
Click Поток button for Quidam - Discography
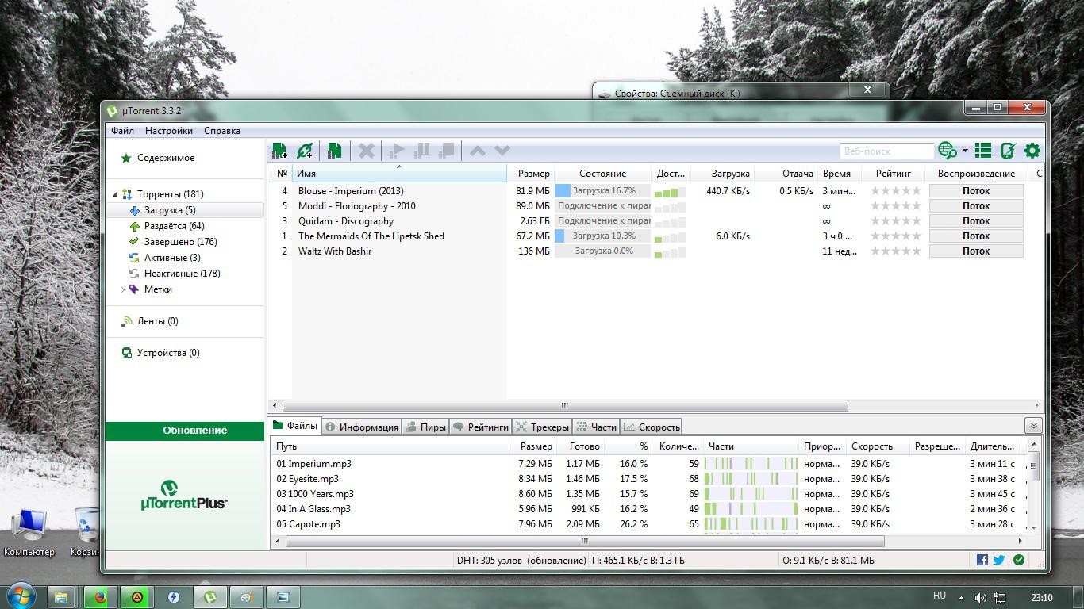tap(976, 221)
